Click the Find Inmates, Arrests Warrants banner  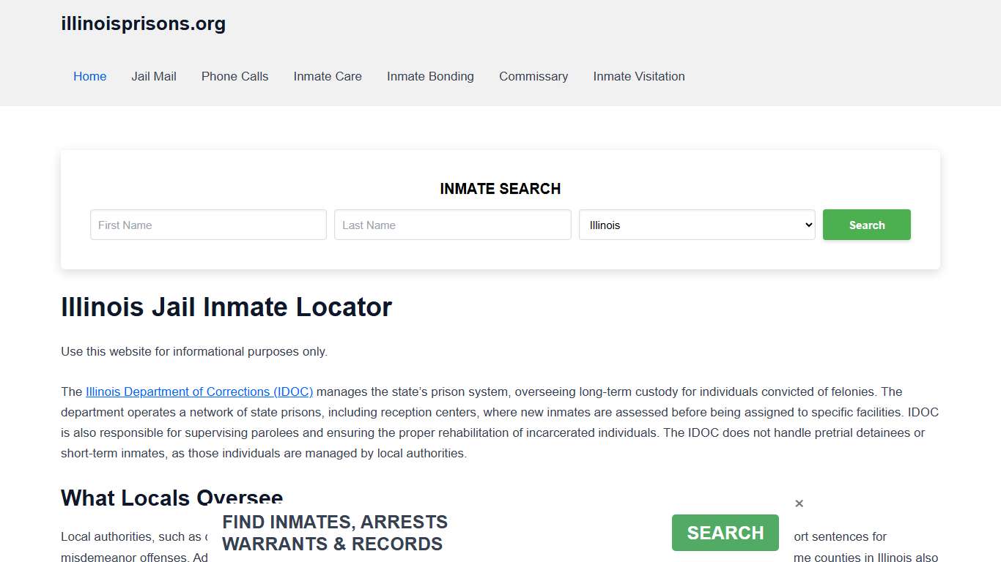(335, 533)
